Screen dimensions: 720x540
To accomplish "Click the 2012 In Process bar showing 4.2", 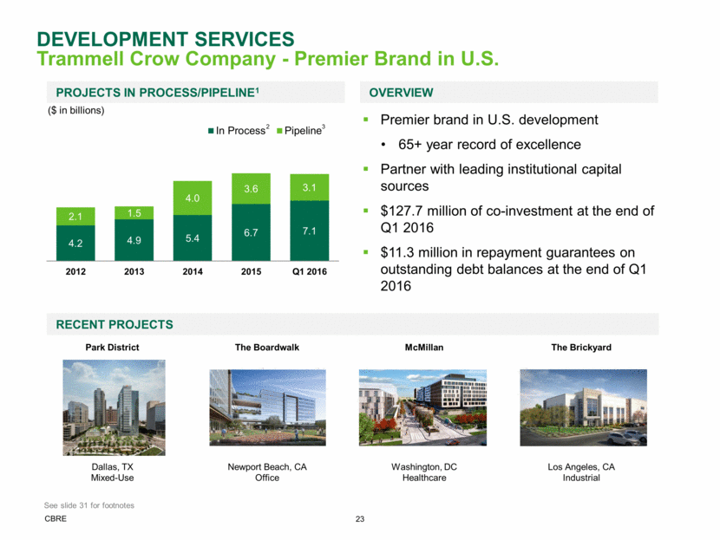I will [77, 243].
